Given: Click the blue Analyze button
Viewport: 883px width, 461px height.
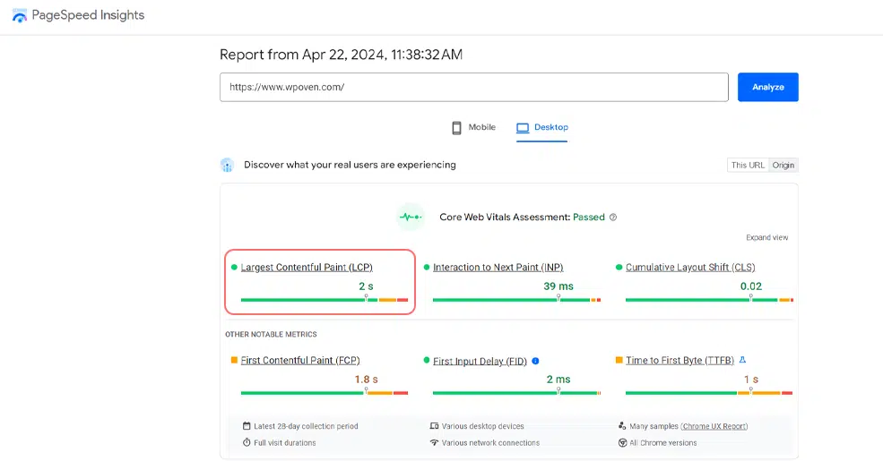Looking at the screenshot, I should click(767, 87).
